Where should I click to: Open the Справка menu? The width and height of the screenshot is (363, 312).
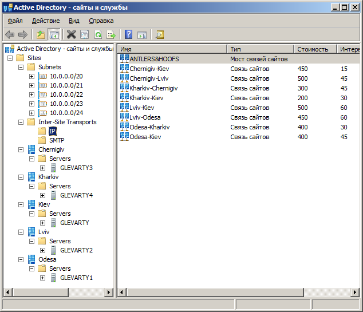click(101, 21)
